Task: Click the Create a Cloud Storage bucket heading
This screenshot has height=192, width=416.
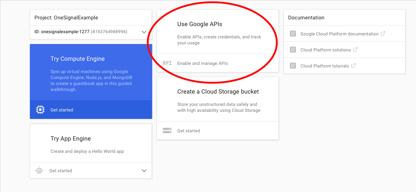Action: 218,91
